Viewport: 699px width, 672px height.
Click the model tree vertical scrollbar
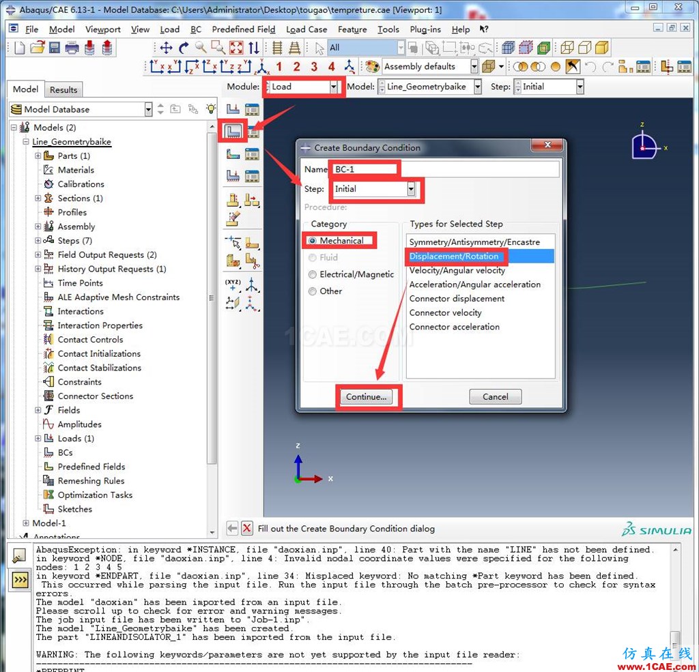tap(212, 330)
